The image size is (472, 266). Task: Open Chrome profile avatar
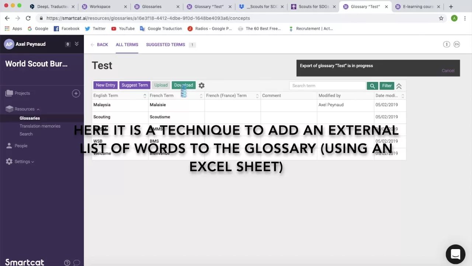(x=454, y=18)
